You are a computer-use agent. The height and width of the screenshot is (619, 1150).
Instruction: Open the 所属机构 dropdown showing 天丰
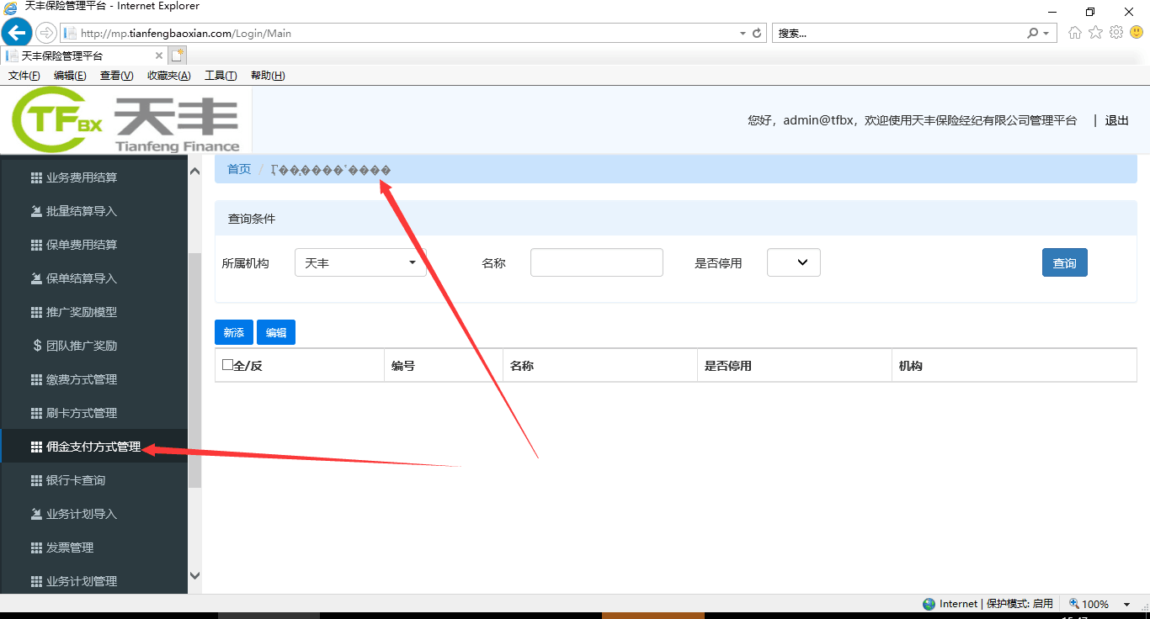click(x=360, y=262)
